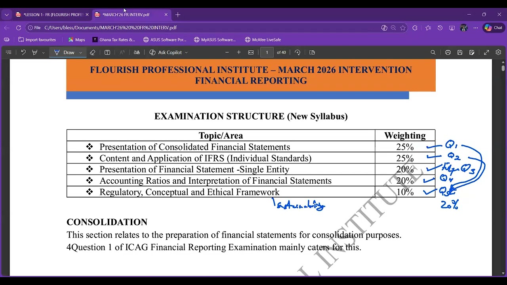Click the favourites bar tab icon at left
Viewport: 507px width, 285px height.
pyautogui.click(x=7, y=40)
